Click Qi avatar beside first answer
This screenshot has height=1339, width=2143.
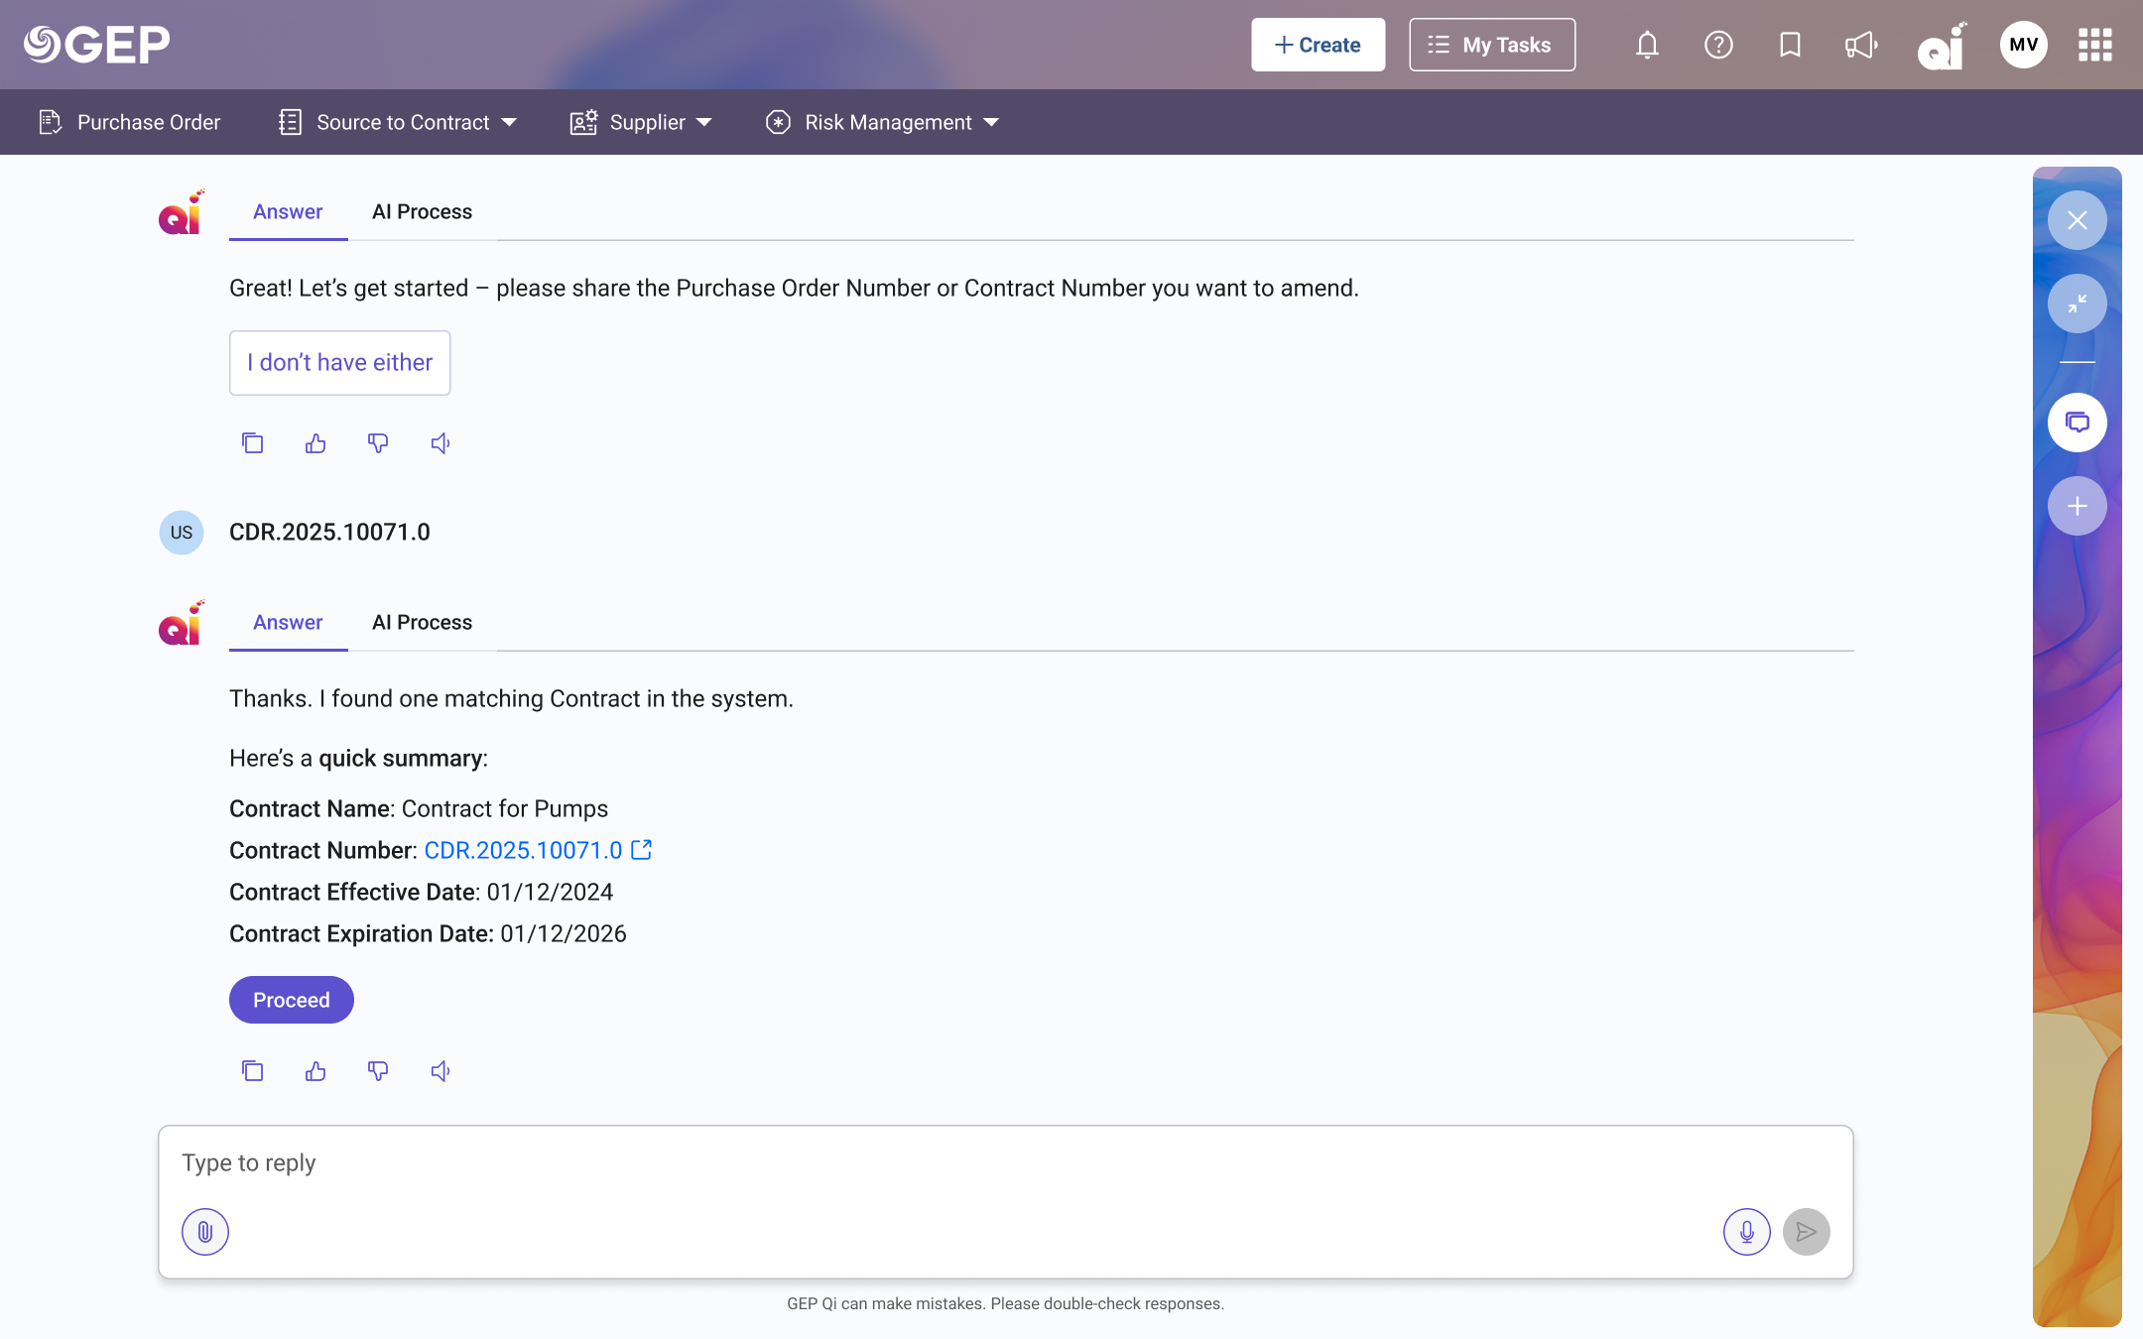(182, 212)
